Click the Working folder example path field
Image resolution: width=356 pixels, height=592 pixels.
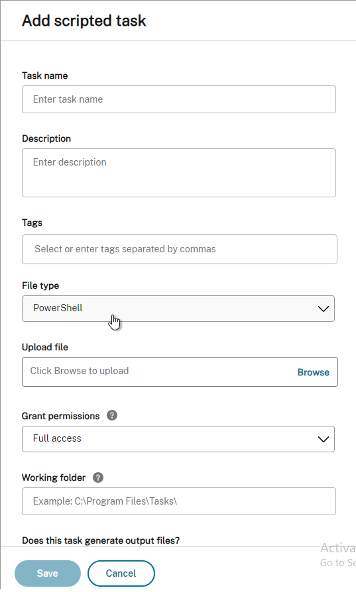(x=179, y=501)
